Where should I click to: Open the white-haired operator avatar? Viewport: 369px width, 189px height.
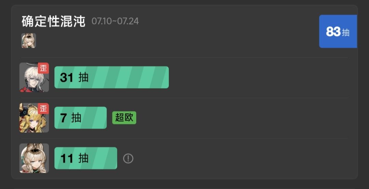coord(34,77)
